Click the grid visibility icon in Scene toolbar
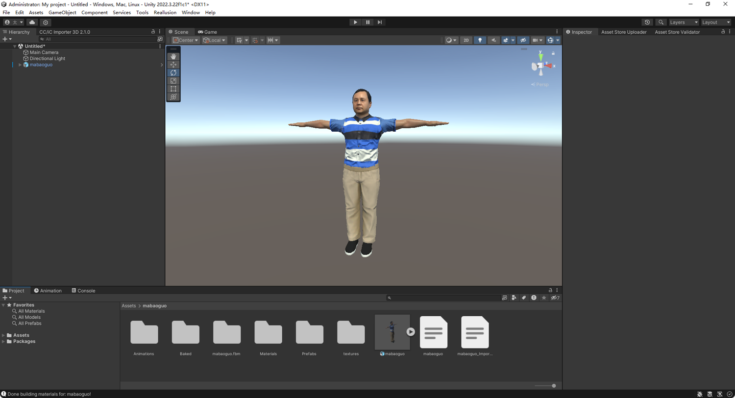The height and width of the screenshot is (398, 735). pos(239,40)
